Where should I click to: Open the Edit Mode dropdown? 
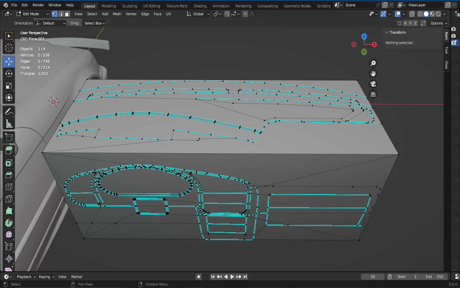click(x=33, y=14)
